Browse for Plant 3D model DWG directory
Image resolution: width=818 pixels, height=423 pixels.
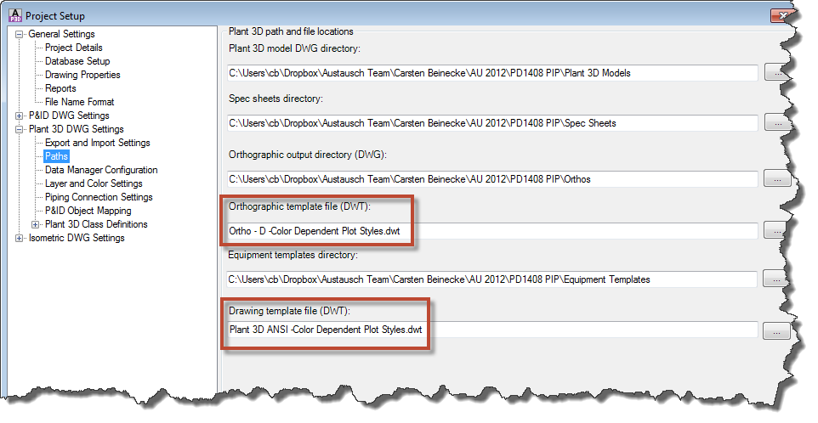click(x=778, y=73)
